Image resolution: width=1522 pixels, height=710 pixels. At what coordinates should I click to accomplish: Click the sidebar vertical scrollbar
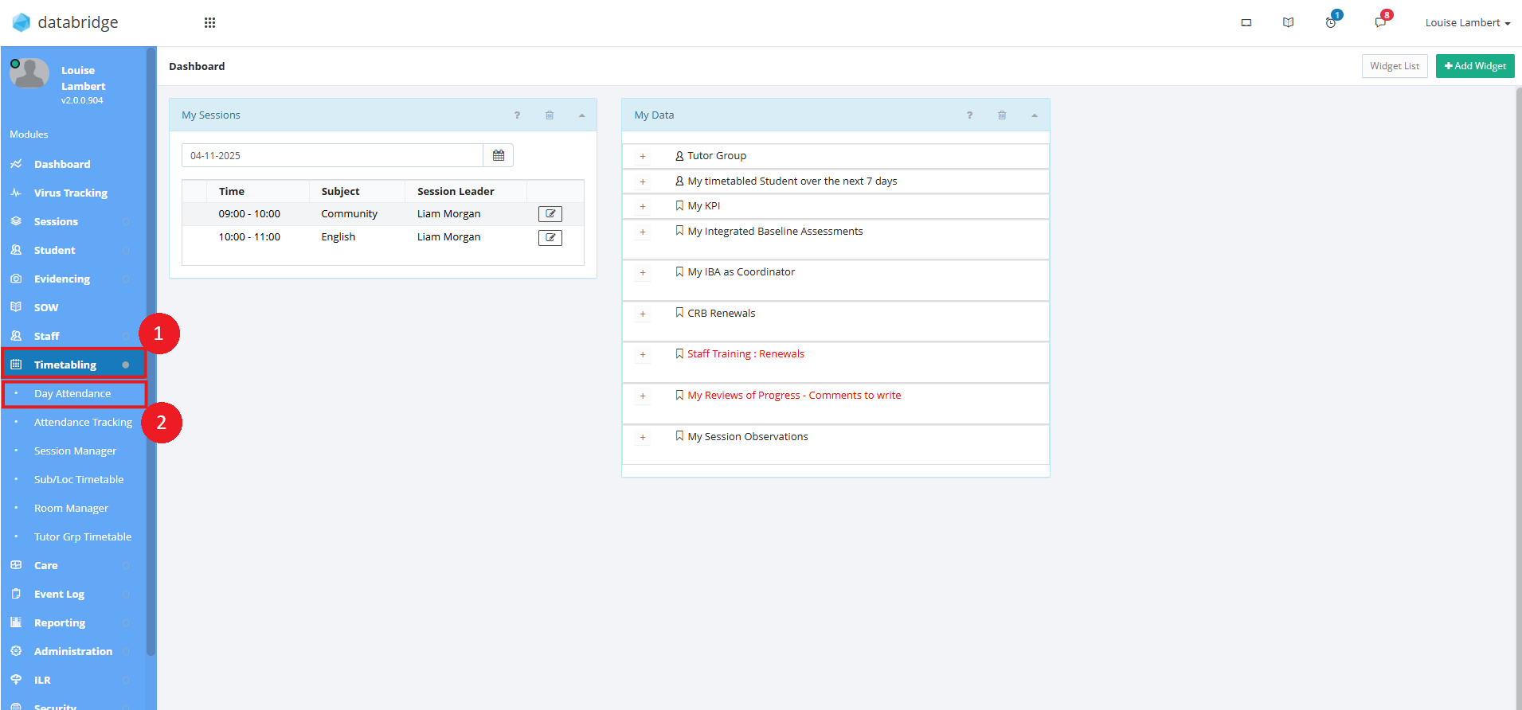[x=151, y=350]
